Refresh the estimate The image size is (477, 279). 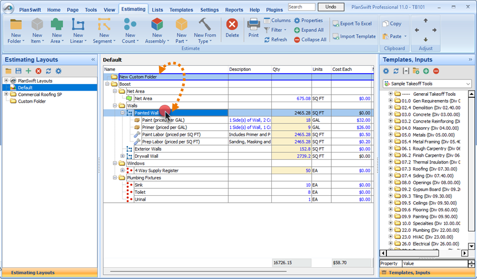(x=276, y=40)
